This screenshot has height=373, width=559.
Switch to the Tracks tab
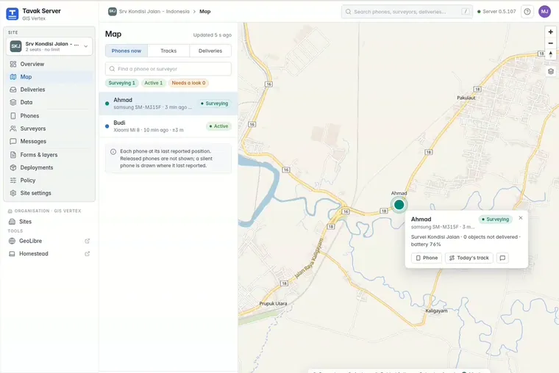(x=168, y=51)
